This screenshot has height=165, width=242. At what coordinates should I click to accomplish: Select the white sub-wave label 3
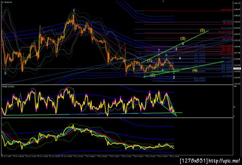tap(176, 49)
